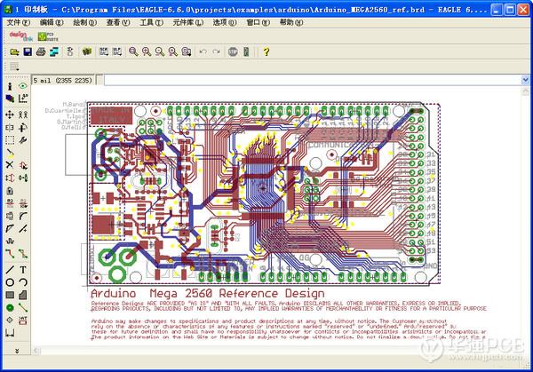Click inside the command line input field
This screenshot has height=372, width=533.
point(311,80)
